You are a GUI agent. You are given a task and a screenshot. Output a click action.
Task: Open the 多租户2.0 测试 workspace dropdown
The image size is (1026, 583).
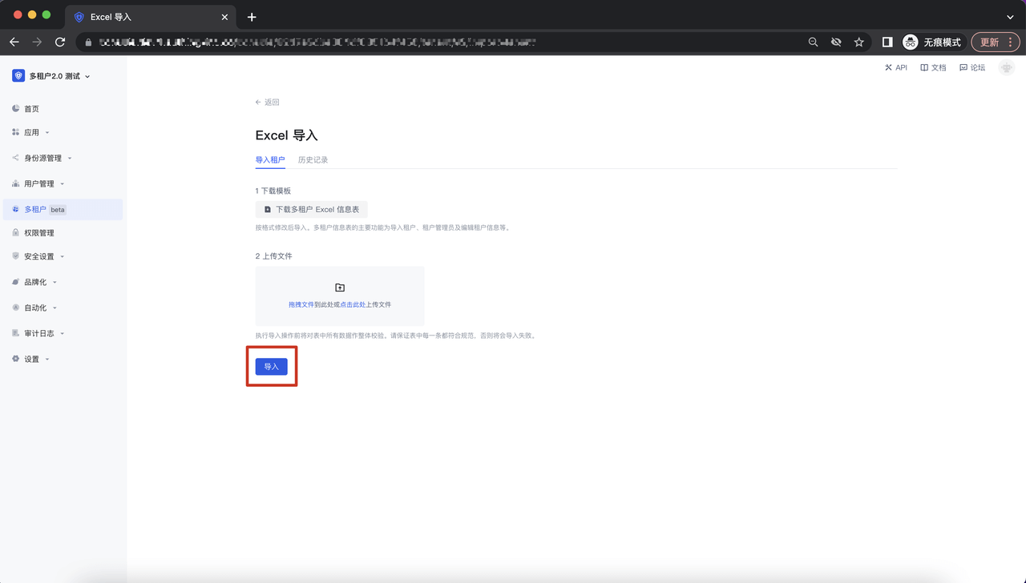pyautogui.click(x=53, y=76)
